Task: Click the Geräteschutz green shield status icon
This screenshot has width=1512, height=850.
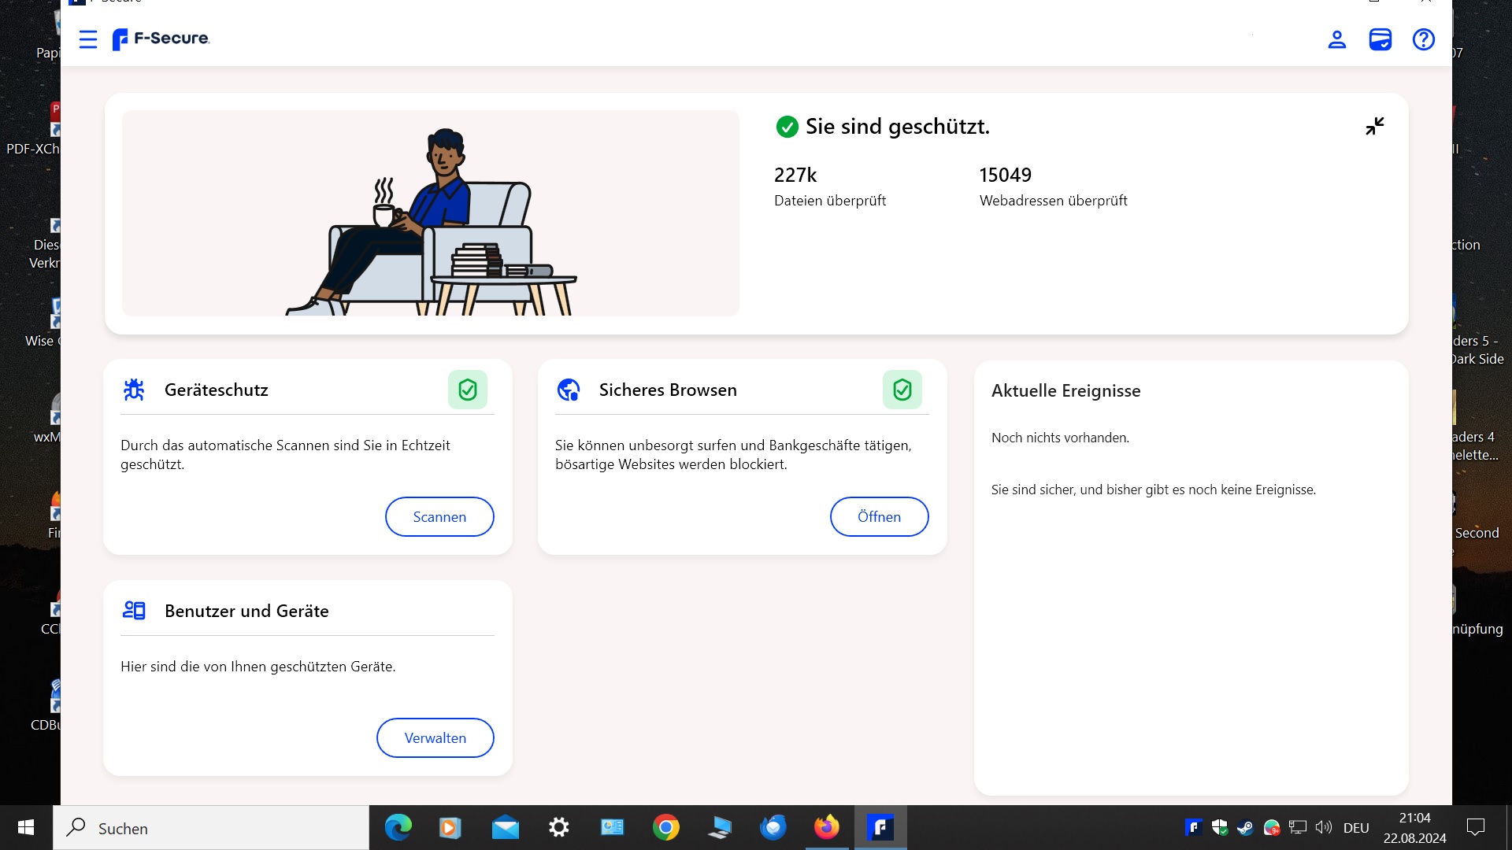Action: pyautogui.click(x=468, y=390)
